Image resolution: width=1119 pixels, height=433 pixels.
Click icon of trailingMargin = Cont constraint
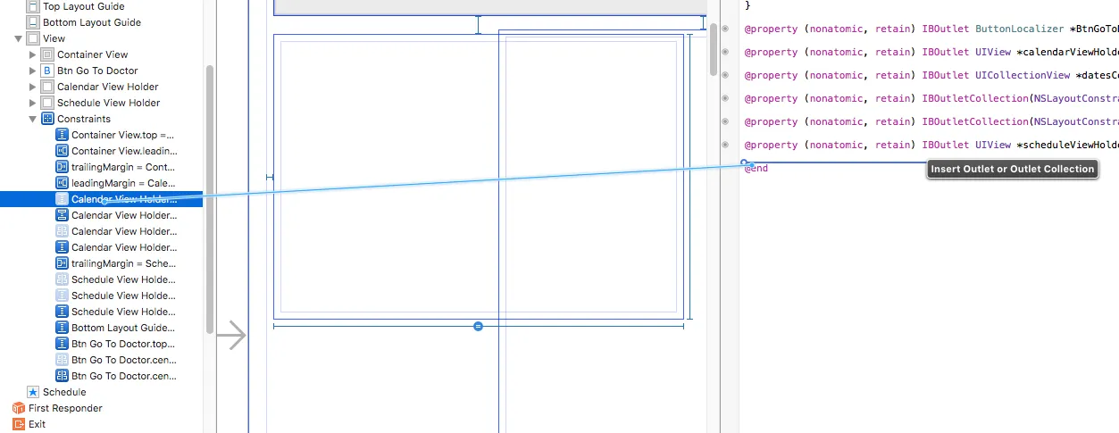point(63,167)
